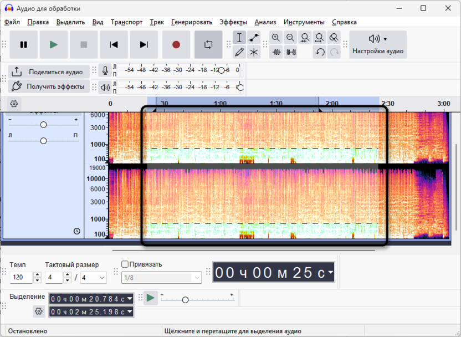
Task: Click the Trim audio outside selection icon
Action: point(276,53)
